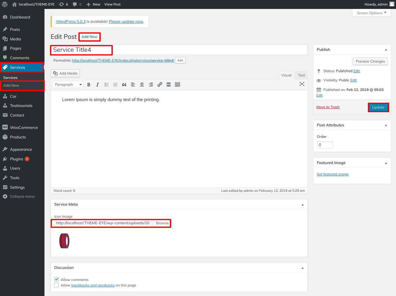Collapse the Publish panel
The height and width of the screenshot is (296, 396).
[x=385, y=50]
